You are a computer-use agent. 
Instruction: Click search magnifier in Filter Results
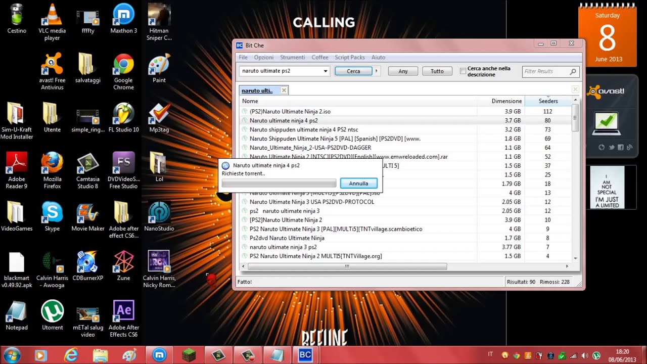pos(573,72)
